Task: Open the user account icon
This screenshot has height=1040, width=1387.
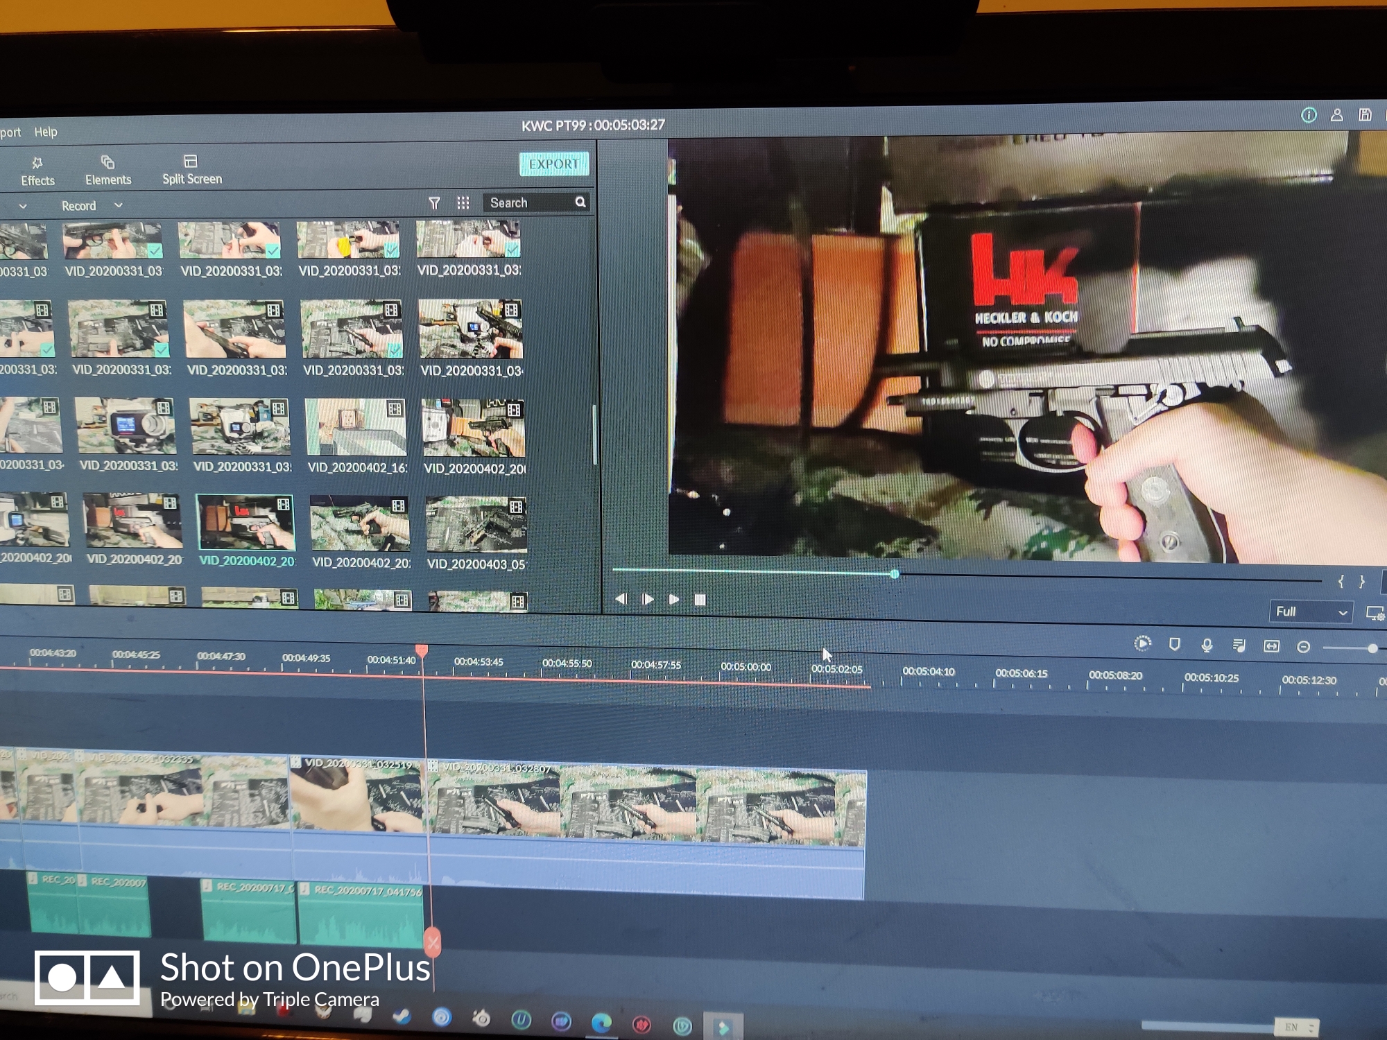Action: point(1337,115)
